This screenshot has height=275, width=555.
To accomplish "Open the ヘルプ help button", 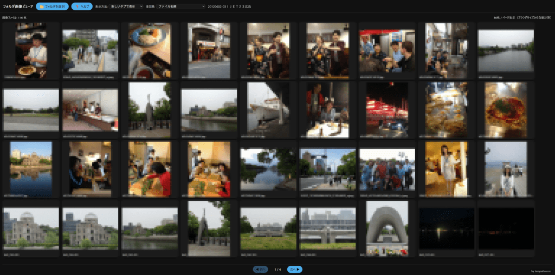I will click(82, 6).
